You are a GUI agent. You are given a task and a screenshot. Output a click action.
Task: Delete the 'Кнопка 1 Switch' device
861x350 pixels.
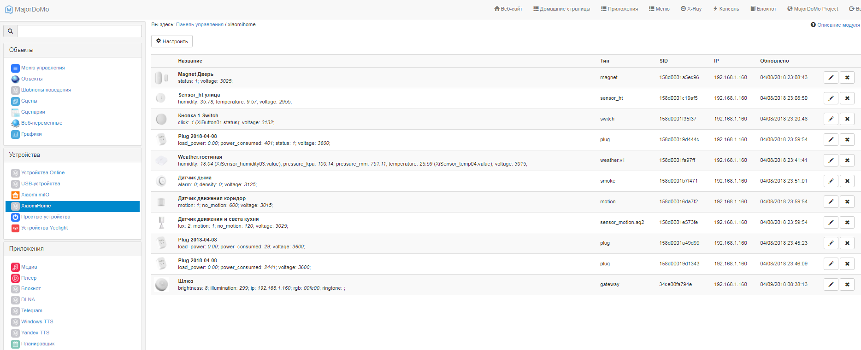pyautogui.click(x=847, y=119)
